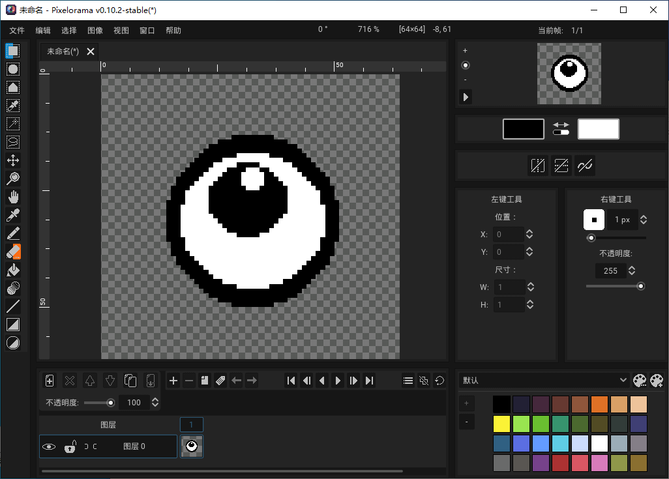Select the Pencil tool

coord(12,233)
